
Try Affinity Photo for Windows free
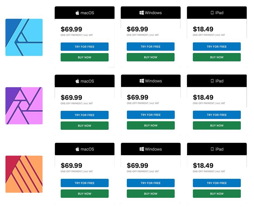(x=151, y=115)
